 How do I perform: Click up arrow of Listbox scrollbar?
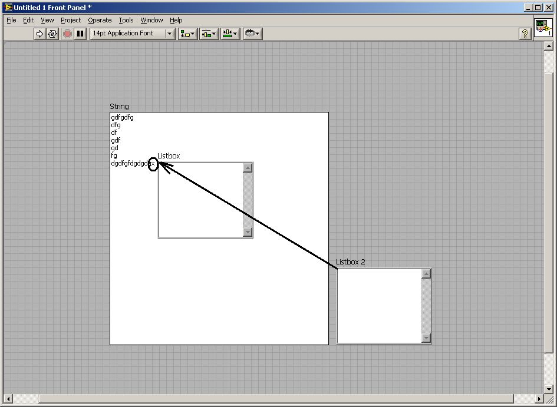(x=248, y=167)
